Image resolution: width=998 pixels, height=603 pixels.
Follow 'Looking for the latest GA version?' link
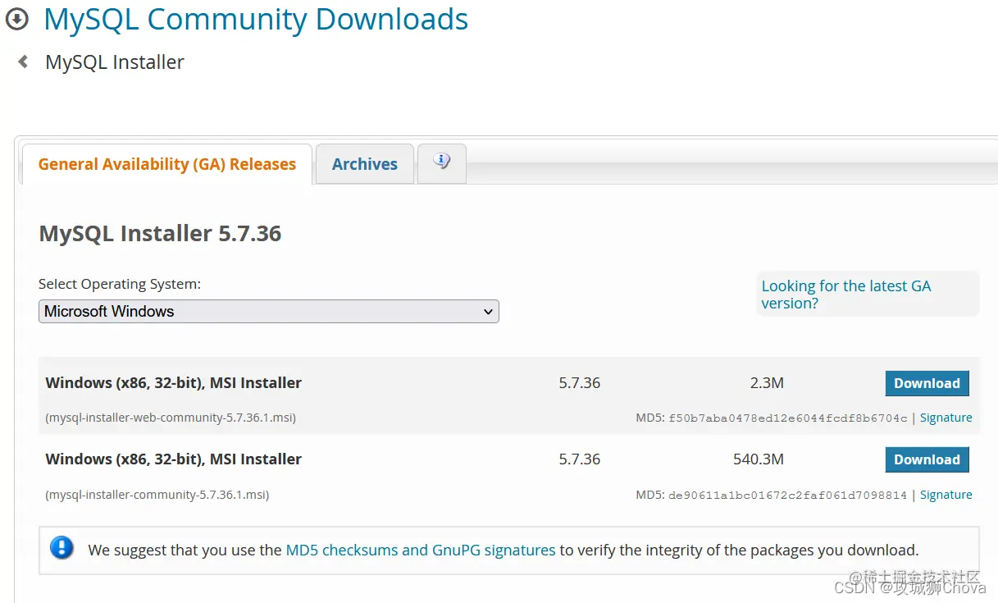[x=846, y=295]
